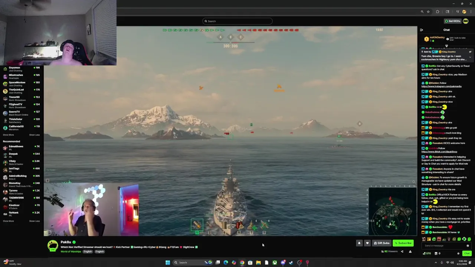Open the browser zoom magnifier icon
The image size is (475, 267).
pyautogui.click(x=422, y=12)
